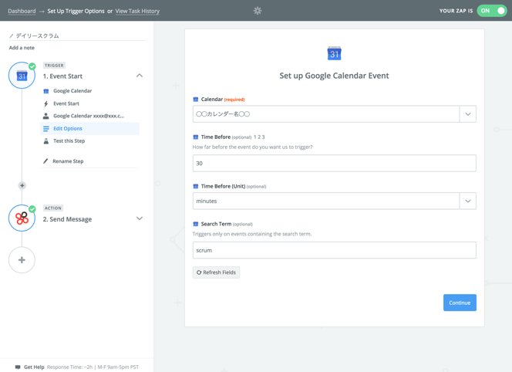The image size is (512, 372).
Task: Click the calendar icon beside Calendar label
Action: click(x=196, y=100)
